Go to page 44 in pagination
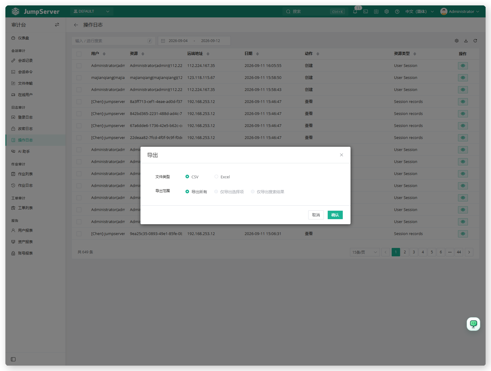 [x=459, y=252]
